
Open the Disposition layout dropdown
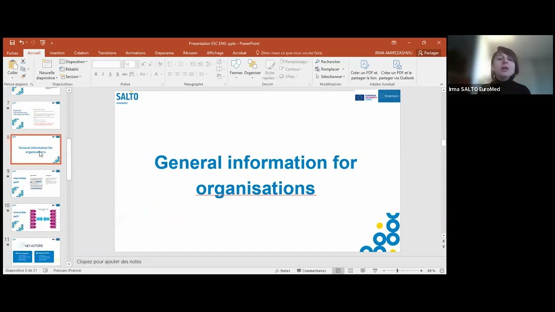(x=74, y=62)
